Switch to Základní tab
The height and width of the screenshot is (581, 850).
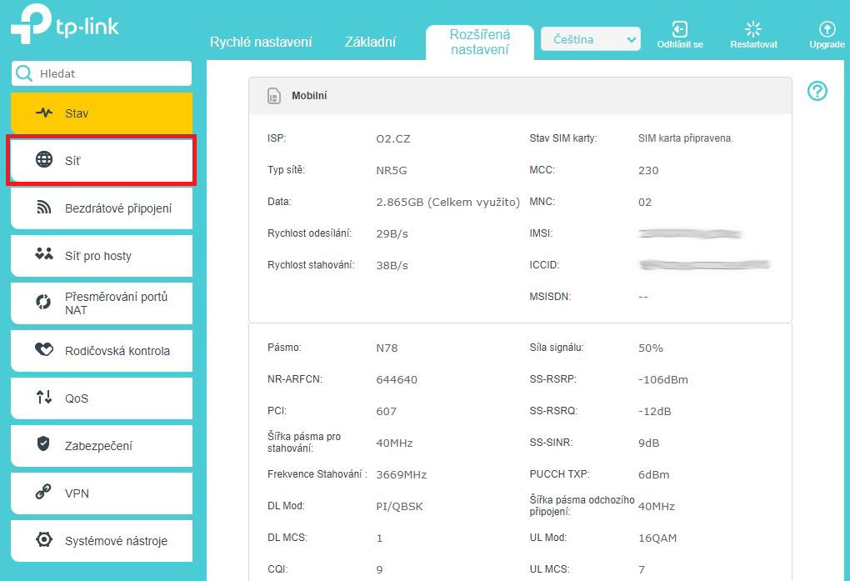click(370, 42)
